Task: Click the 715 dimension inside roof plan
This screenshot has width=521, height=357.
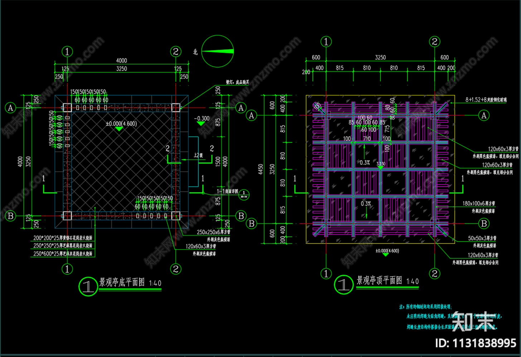Action: point(387,129)
